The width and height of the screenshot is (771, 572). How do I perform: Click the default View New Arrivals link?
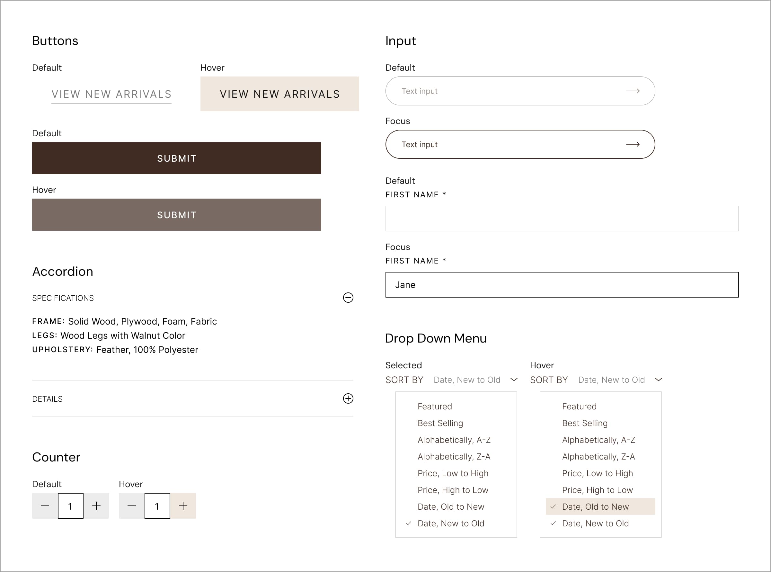pyautogui.click(x=111, y=94)
